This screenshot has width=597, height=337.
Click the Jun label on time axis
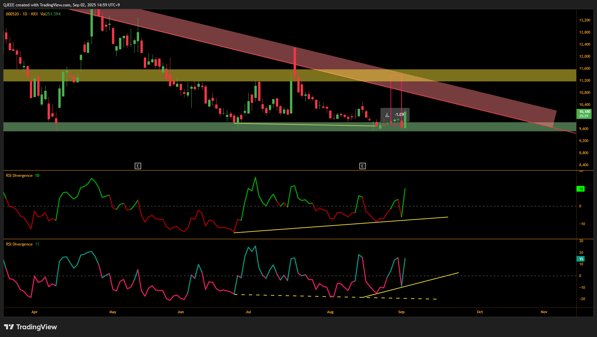tap(181, 312)
